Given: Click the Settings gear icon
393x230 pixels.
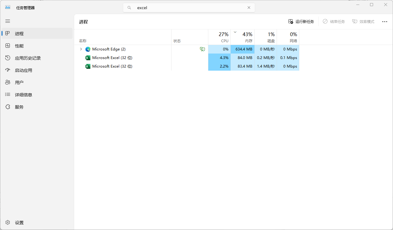Looking at the screenshot, I should point(8,222).
